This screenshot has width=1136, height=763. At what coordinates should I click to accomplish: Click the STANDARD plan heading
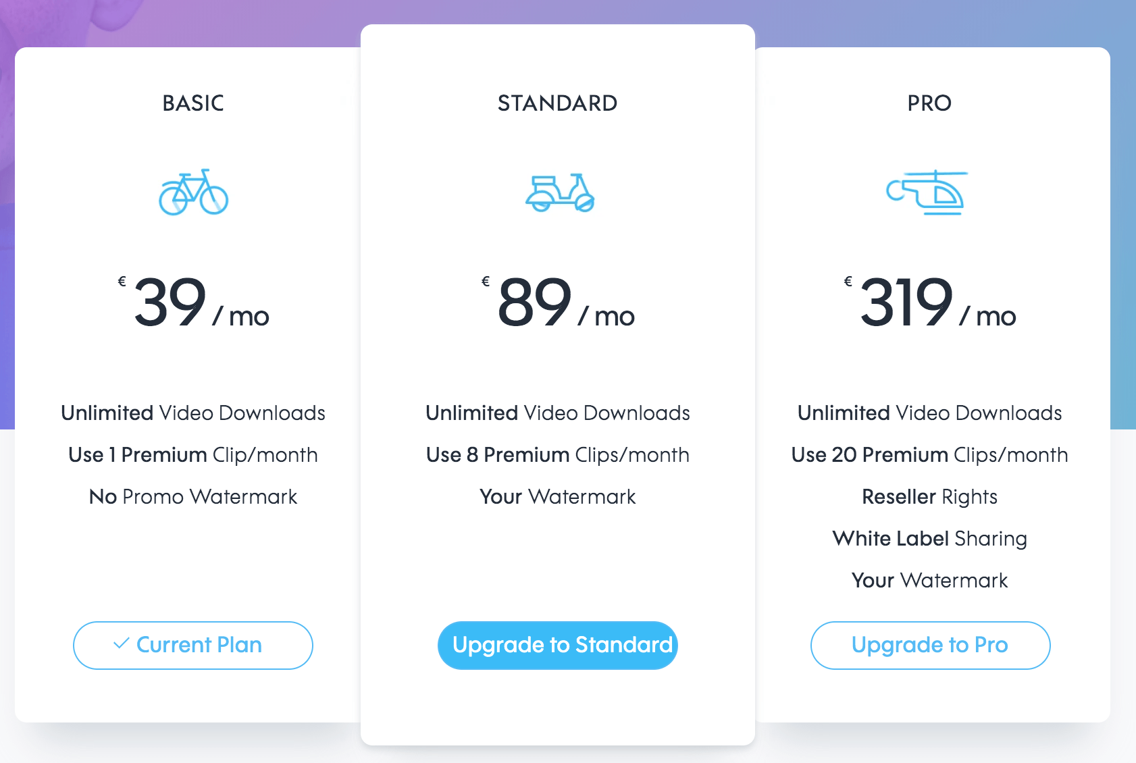pos(557,103)
